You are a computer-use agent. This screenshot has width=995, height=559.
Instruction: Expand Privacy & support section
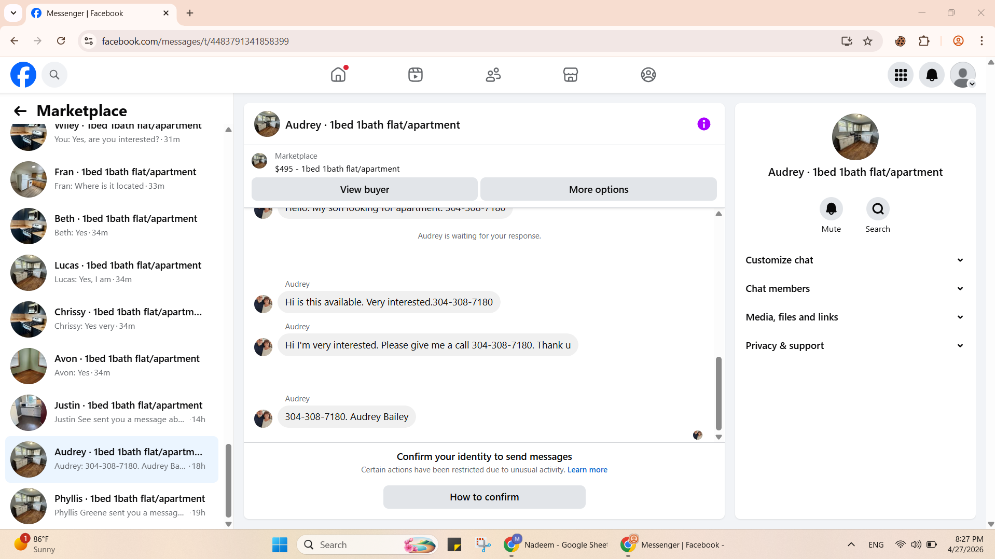(855, 346)
